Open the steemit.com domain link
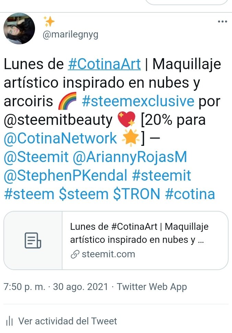Viewport: 232px width, 333px height. (x=108, y=254)
